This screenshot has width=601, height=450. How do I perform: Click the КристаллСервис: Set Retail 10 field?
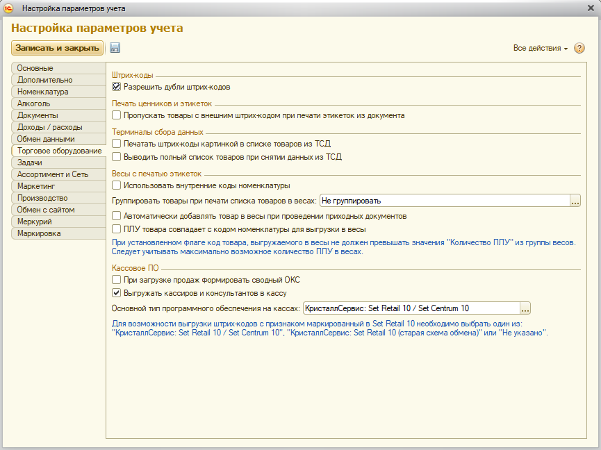point(411,308)
